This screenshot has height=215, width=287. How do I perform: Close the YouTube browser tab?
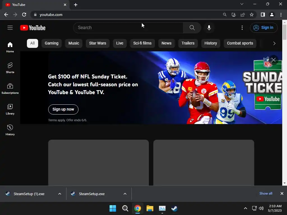[x=65, y=5]
